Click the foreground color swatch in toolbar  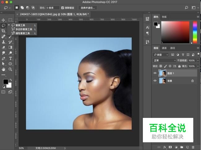[6, 82]
